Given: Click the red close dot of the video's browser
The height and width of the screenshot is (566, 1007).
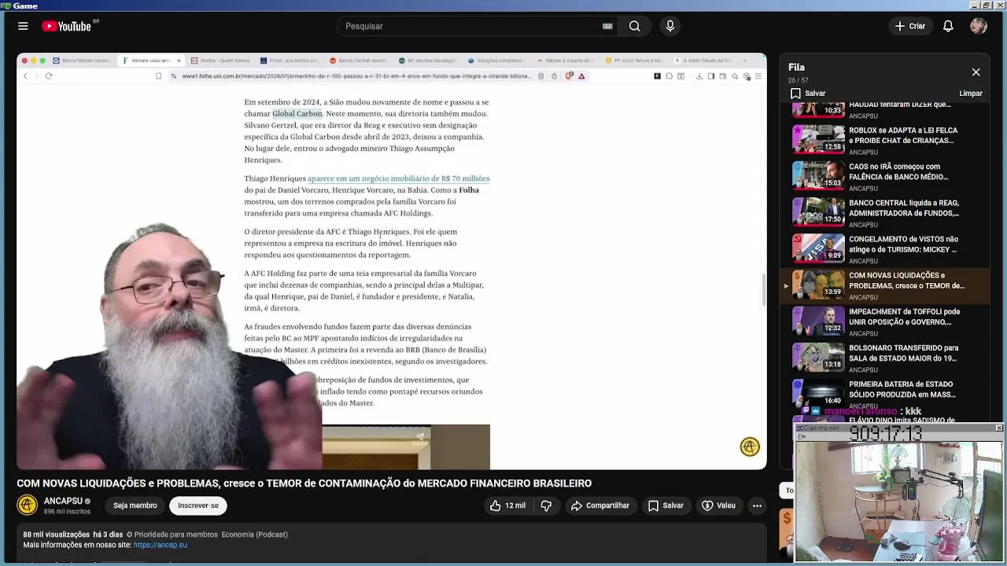Looking at the screenshot, I should [24, 61].
